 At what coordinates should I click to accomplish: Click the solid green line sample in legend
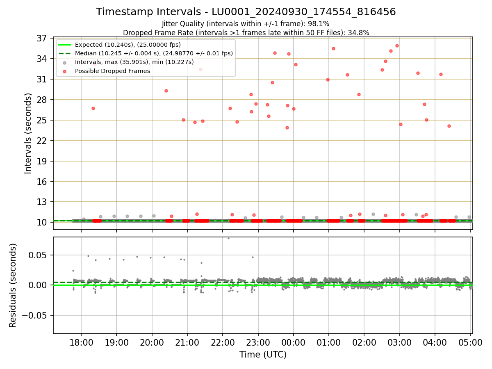pos(65,45)
